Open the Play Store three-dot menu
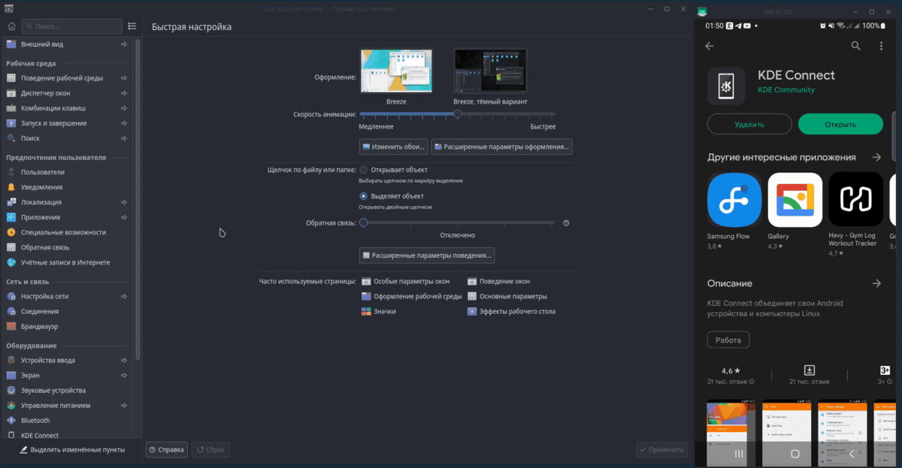The image size is (902, 468). pyautogui.click(x=881, y=46)
